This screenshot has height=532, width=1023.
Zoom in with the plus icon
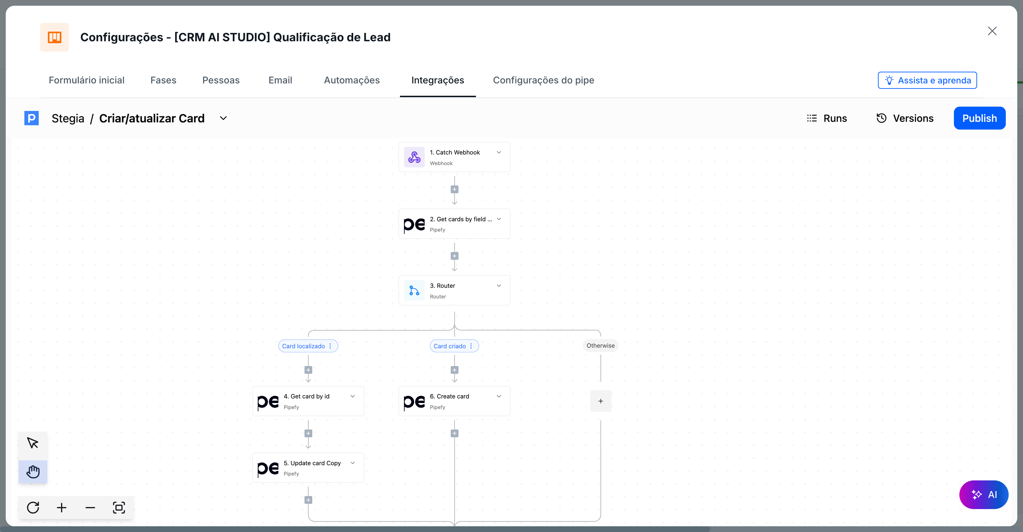click(62, 507)
